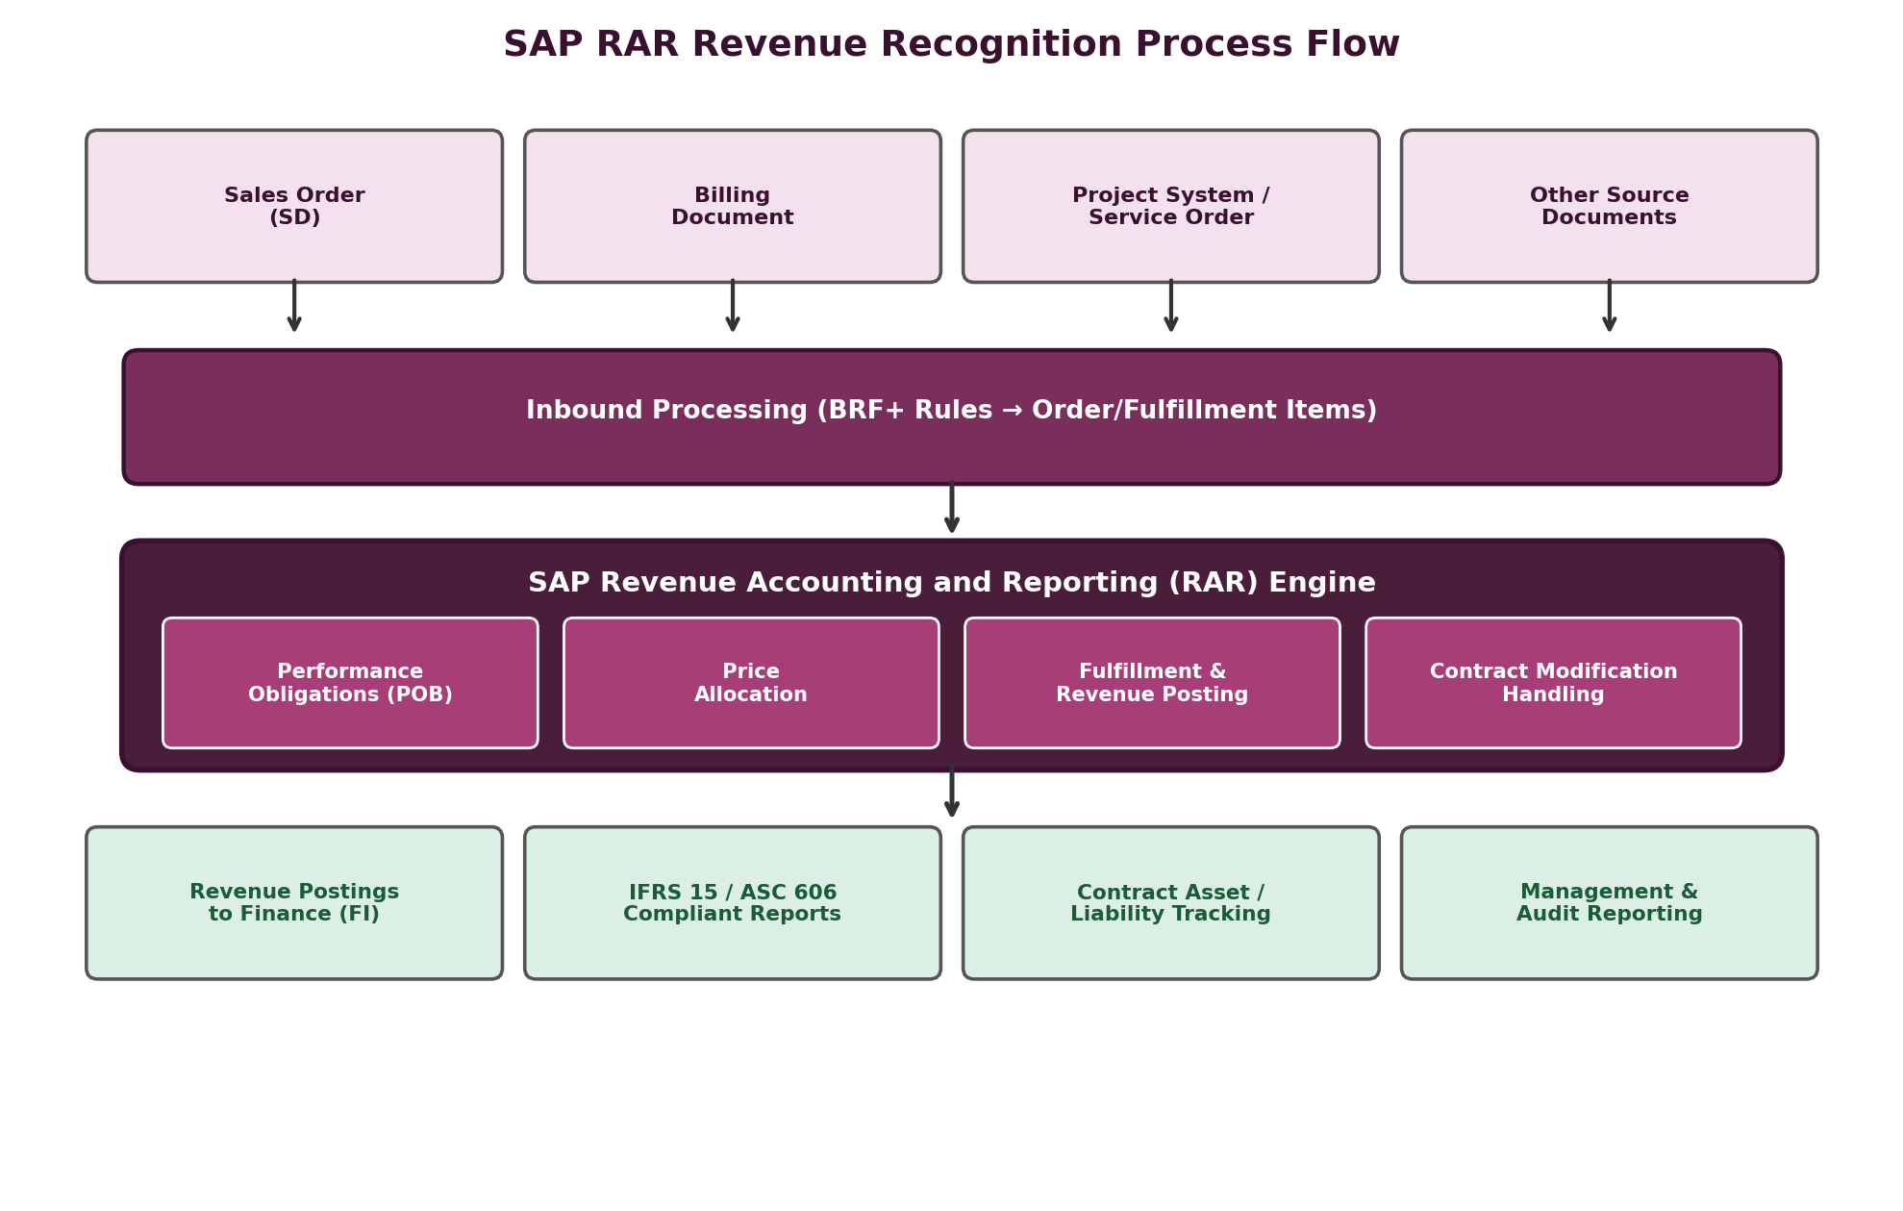Click the "Billing Document" box
Viewport: 1903px width, 1211px height.
point(733,207)
